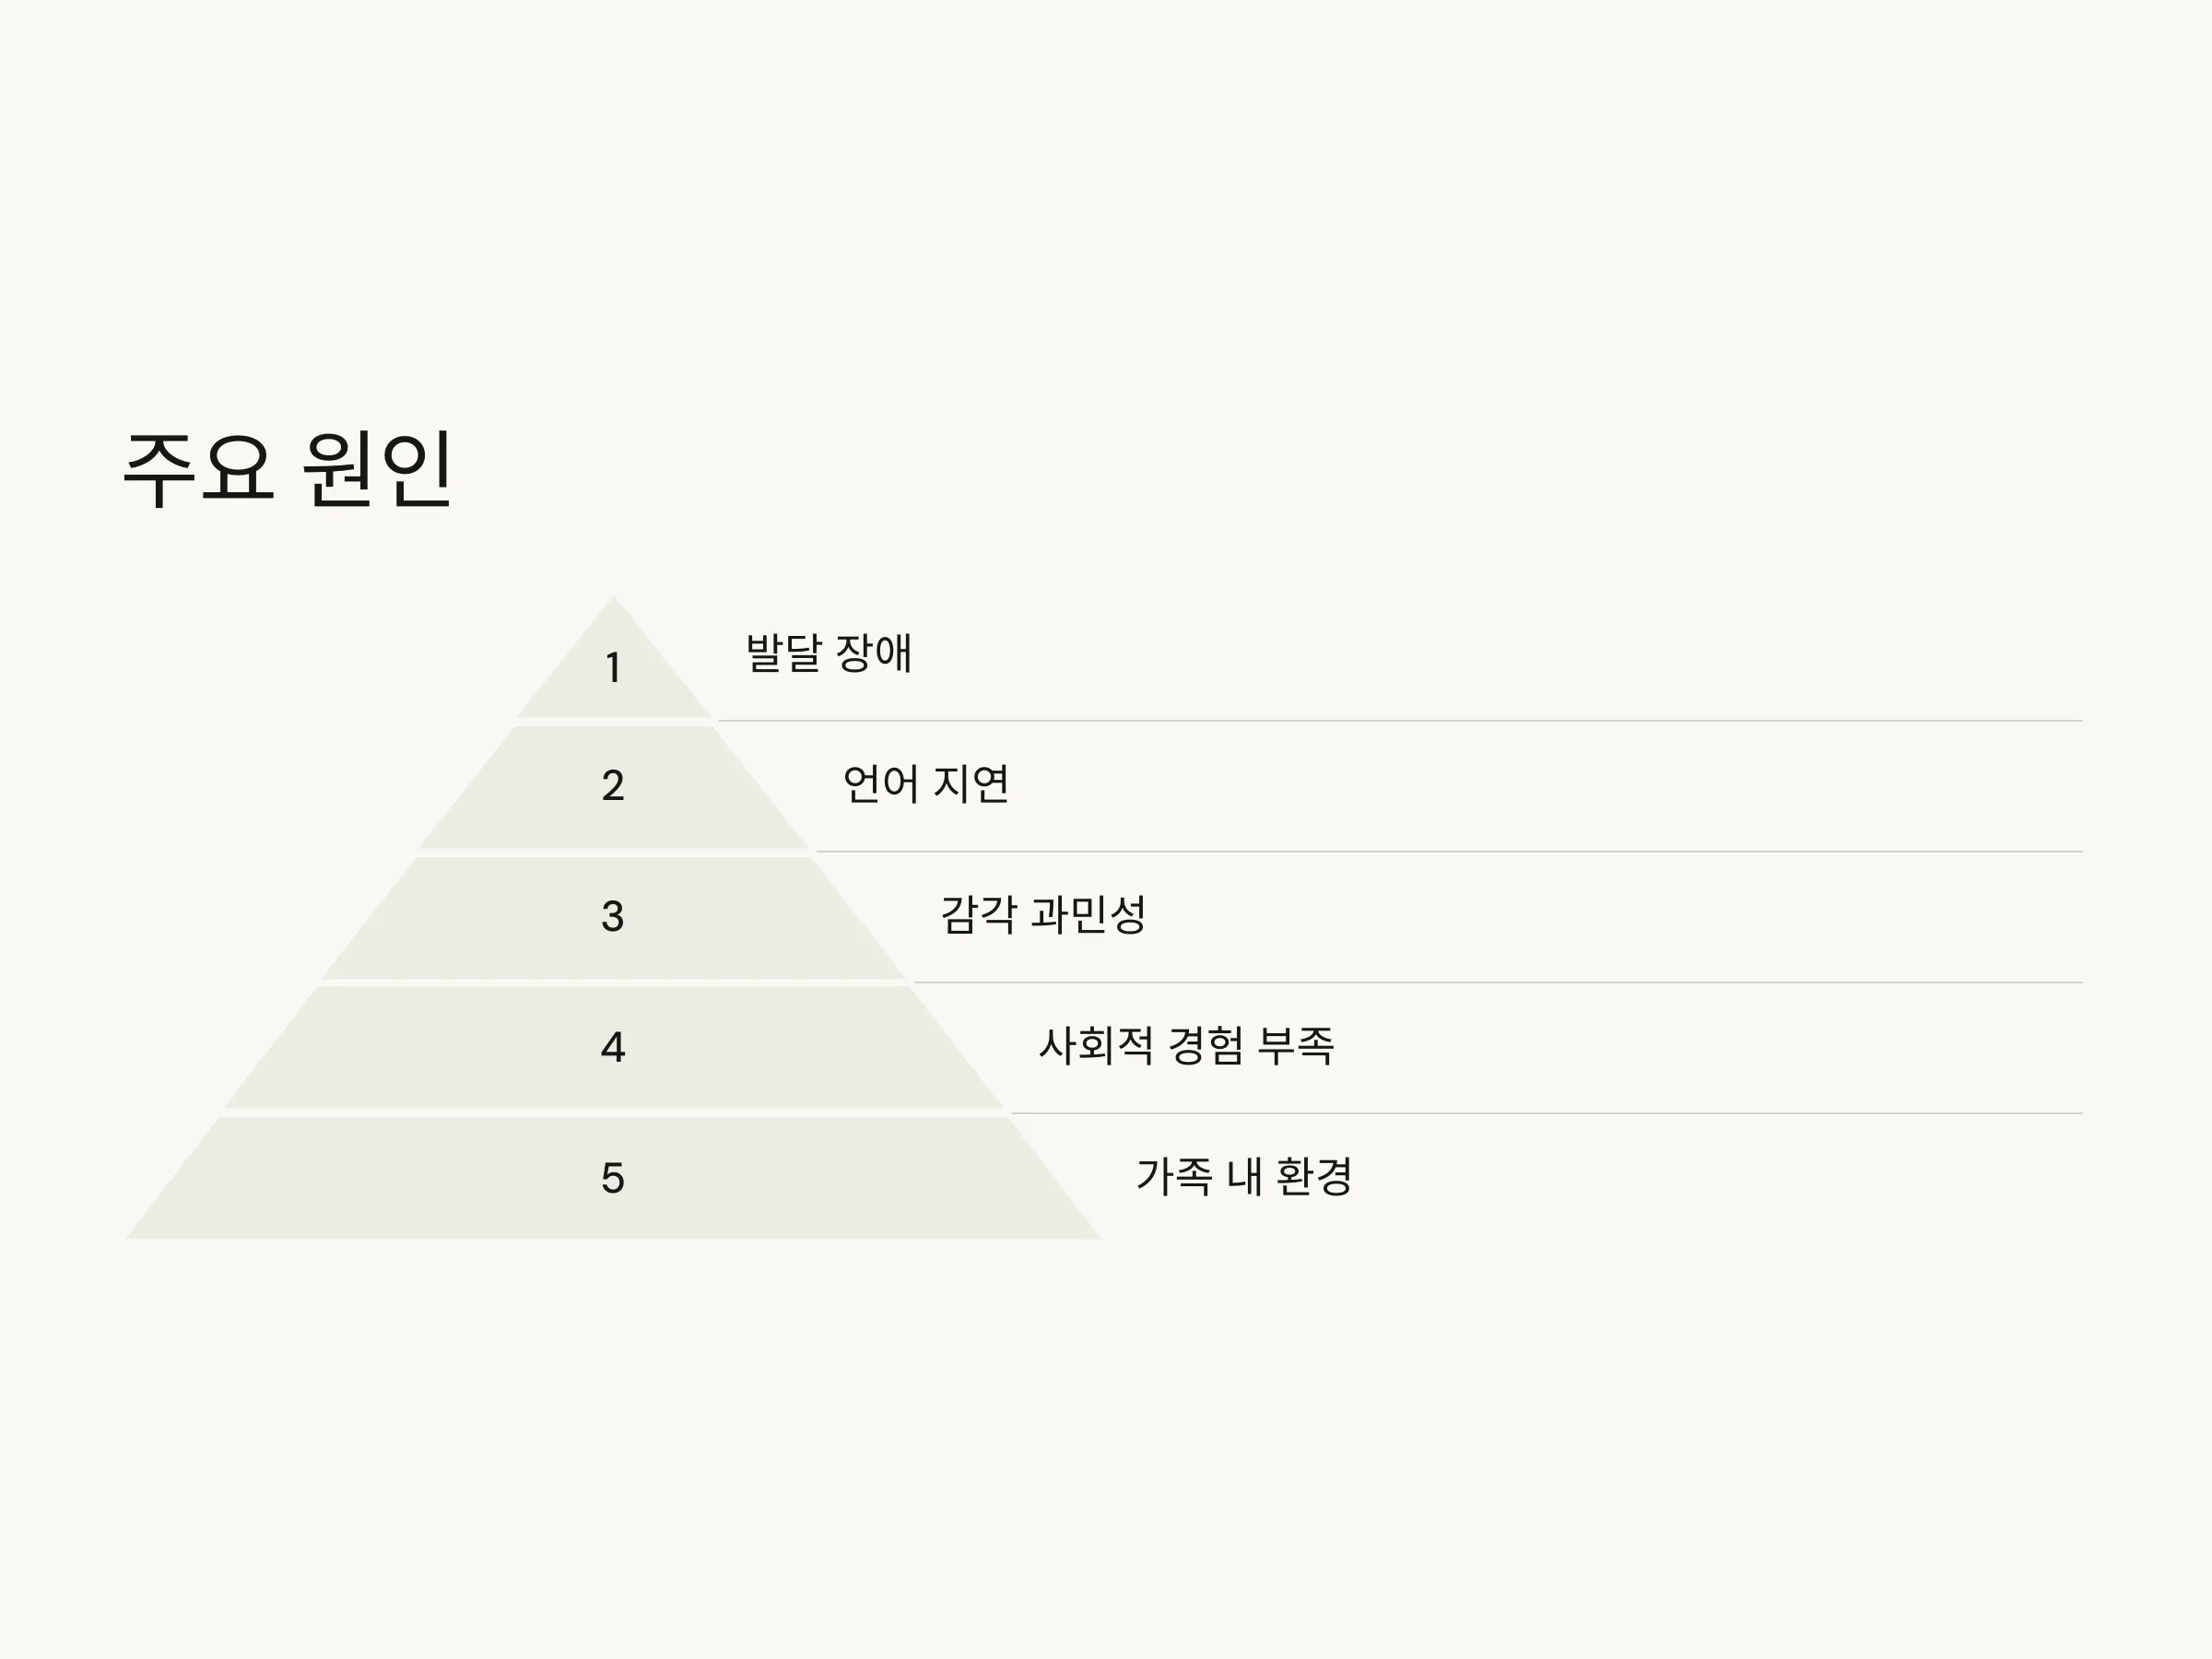Click the 감각 과민성 label
This screenshot has width=2212, height=1659.
(1043, 915)
